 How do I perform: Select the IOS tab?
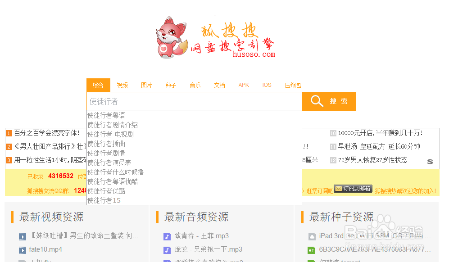267,85
